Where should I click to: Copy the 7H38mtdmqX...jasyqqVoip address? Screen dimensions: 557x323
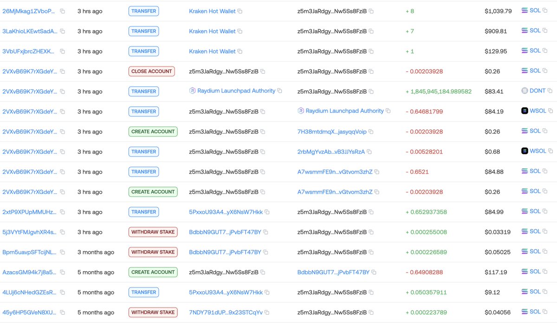pos(371,132)
